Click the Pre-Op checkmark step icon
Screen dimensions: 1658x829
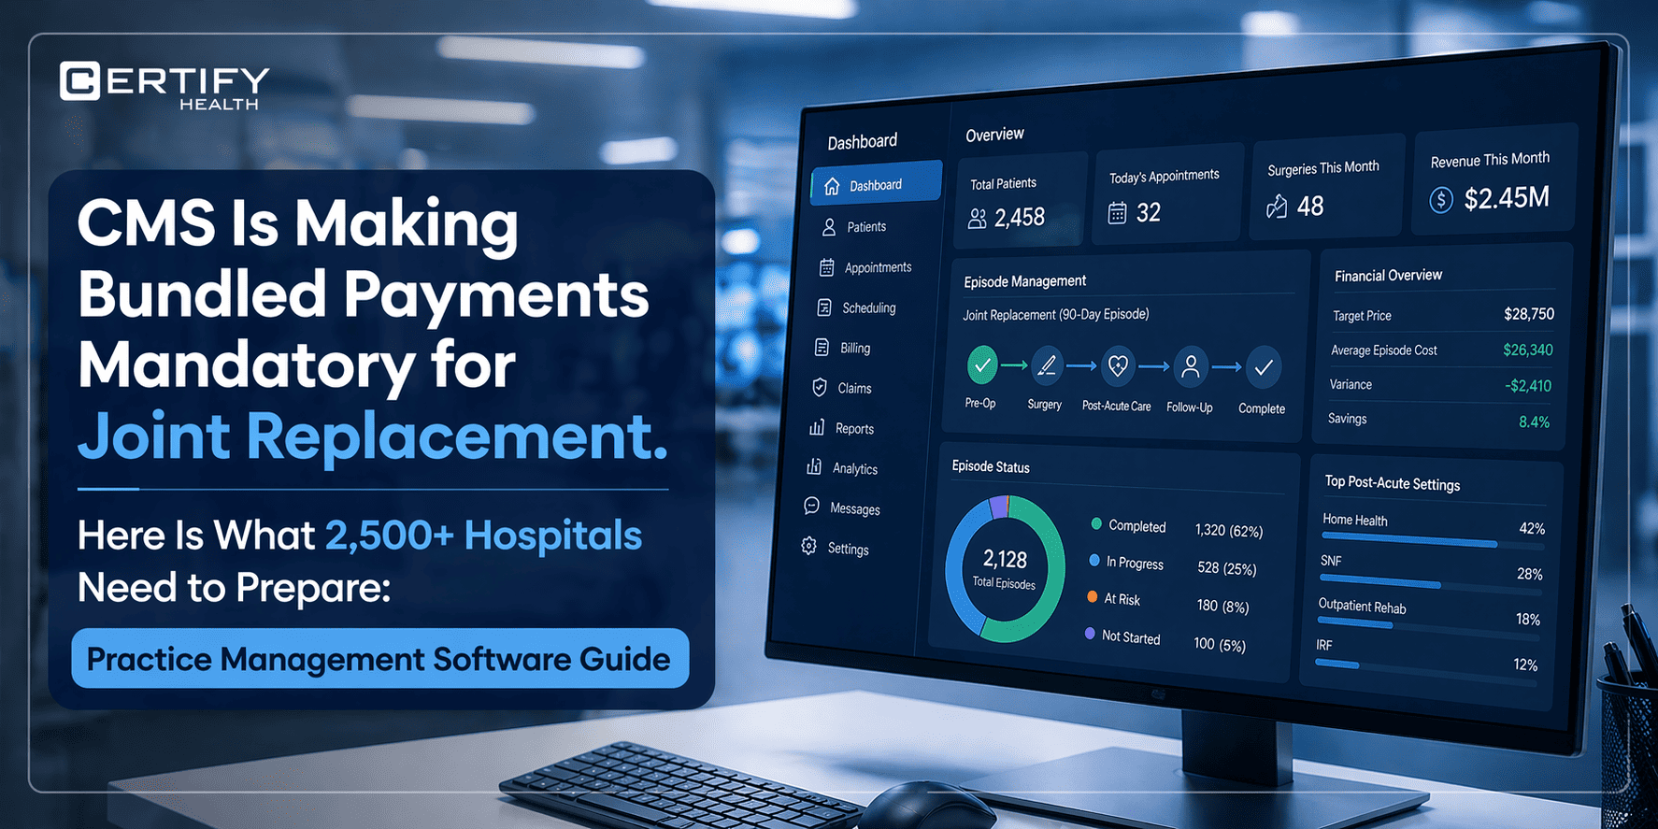tap(981, 365)
